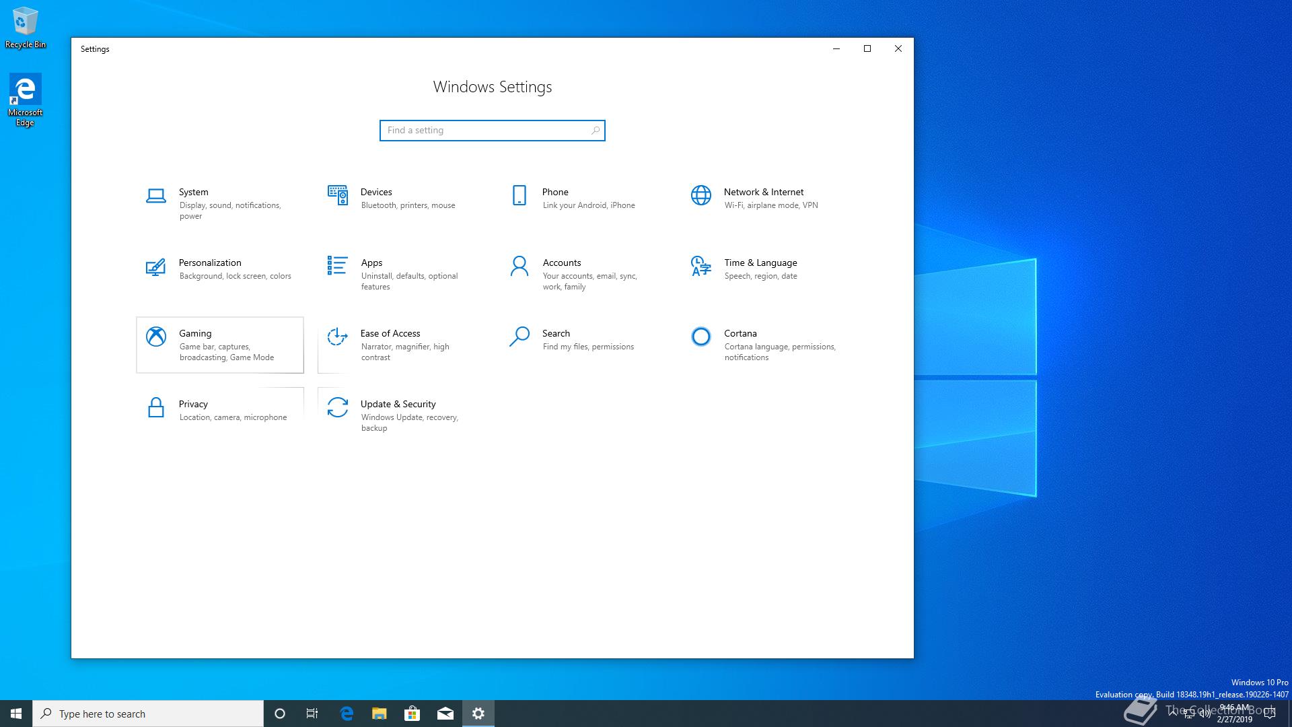Screen dimensions: 1292x727
Task: Click 'Display, sound, notifications, power' text
Action: (x=230, y=211)
